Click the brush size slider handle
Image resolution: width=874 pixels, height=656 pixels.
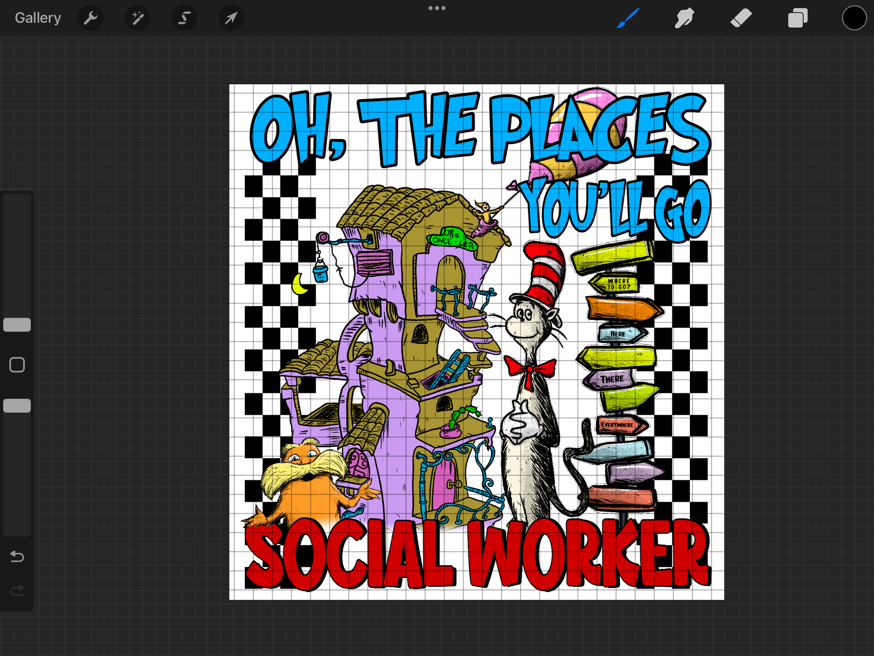(17, 324)
